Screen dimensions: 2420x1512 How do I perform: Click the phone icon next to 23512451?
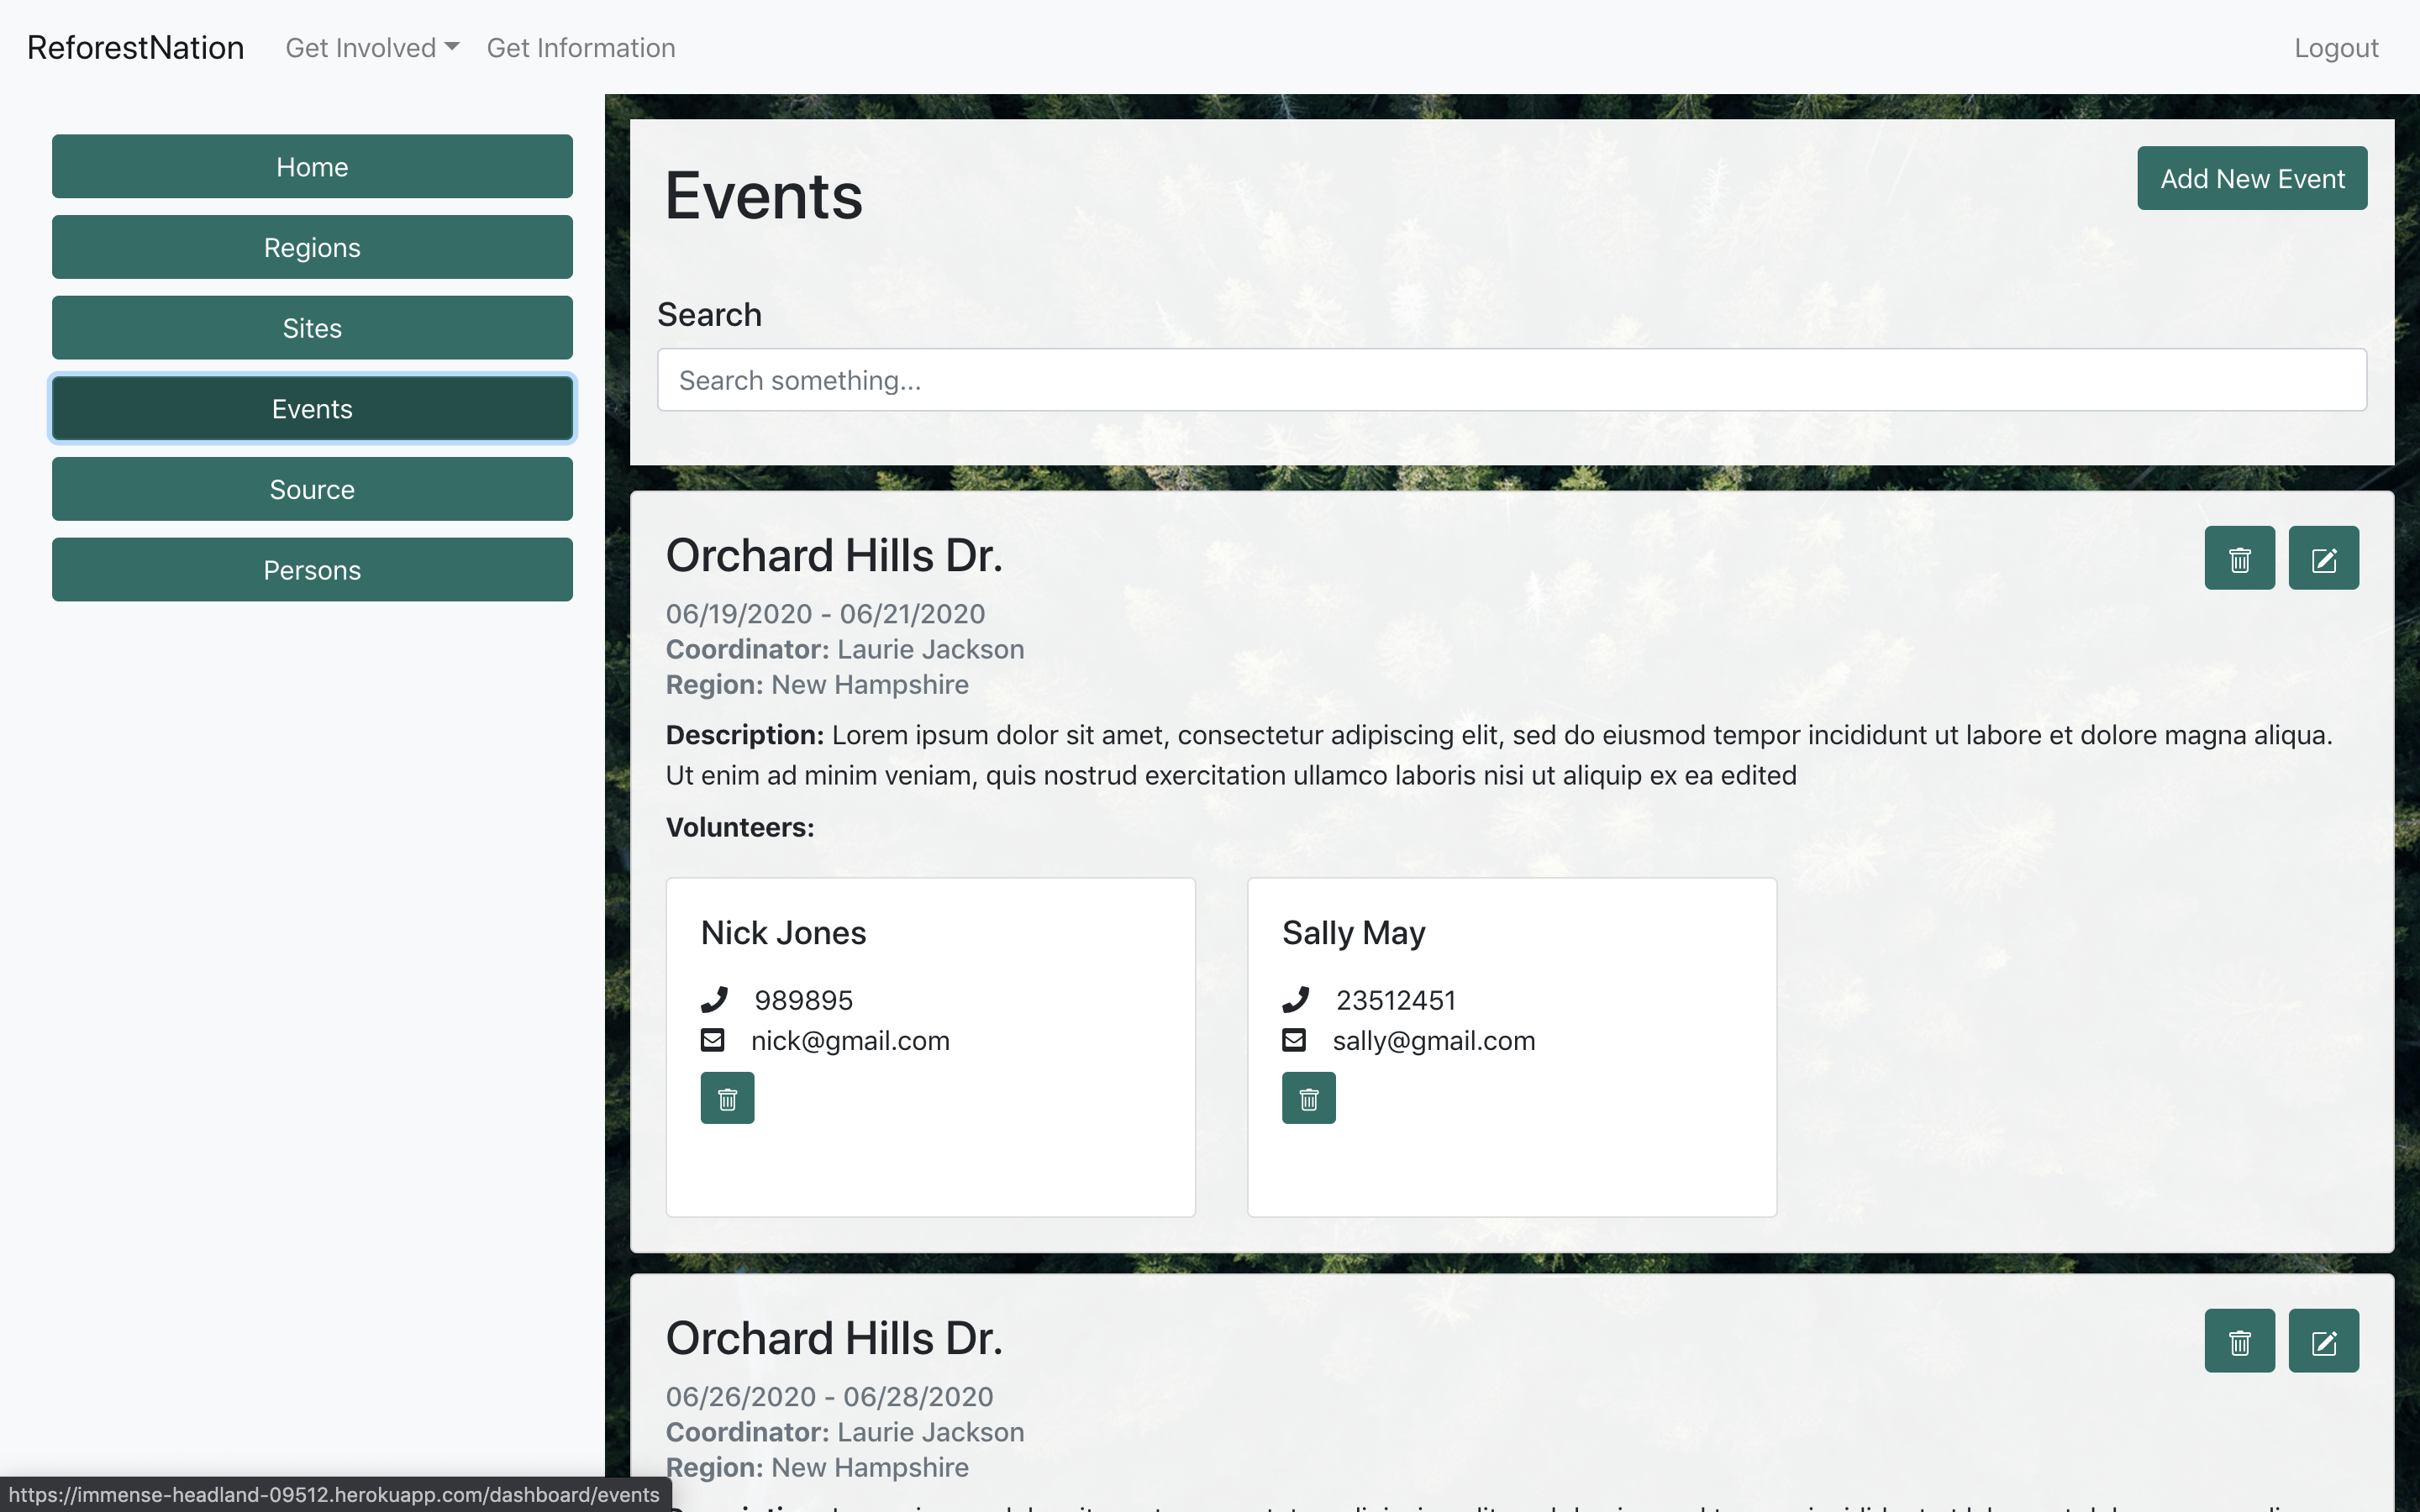[1295, 999]
